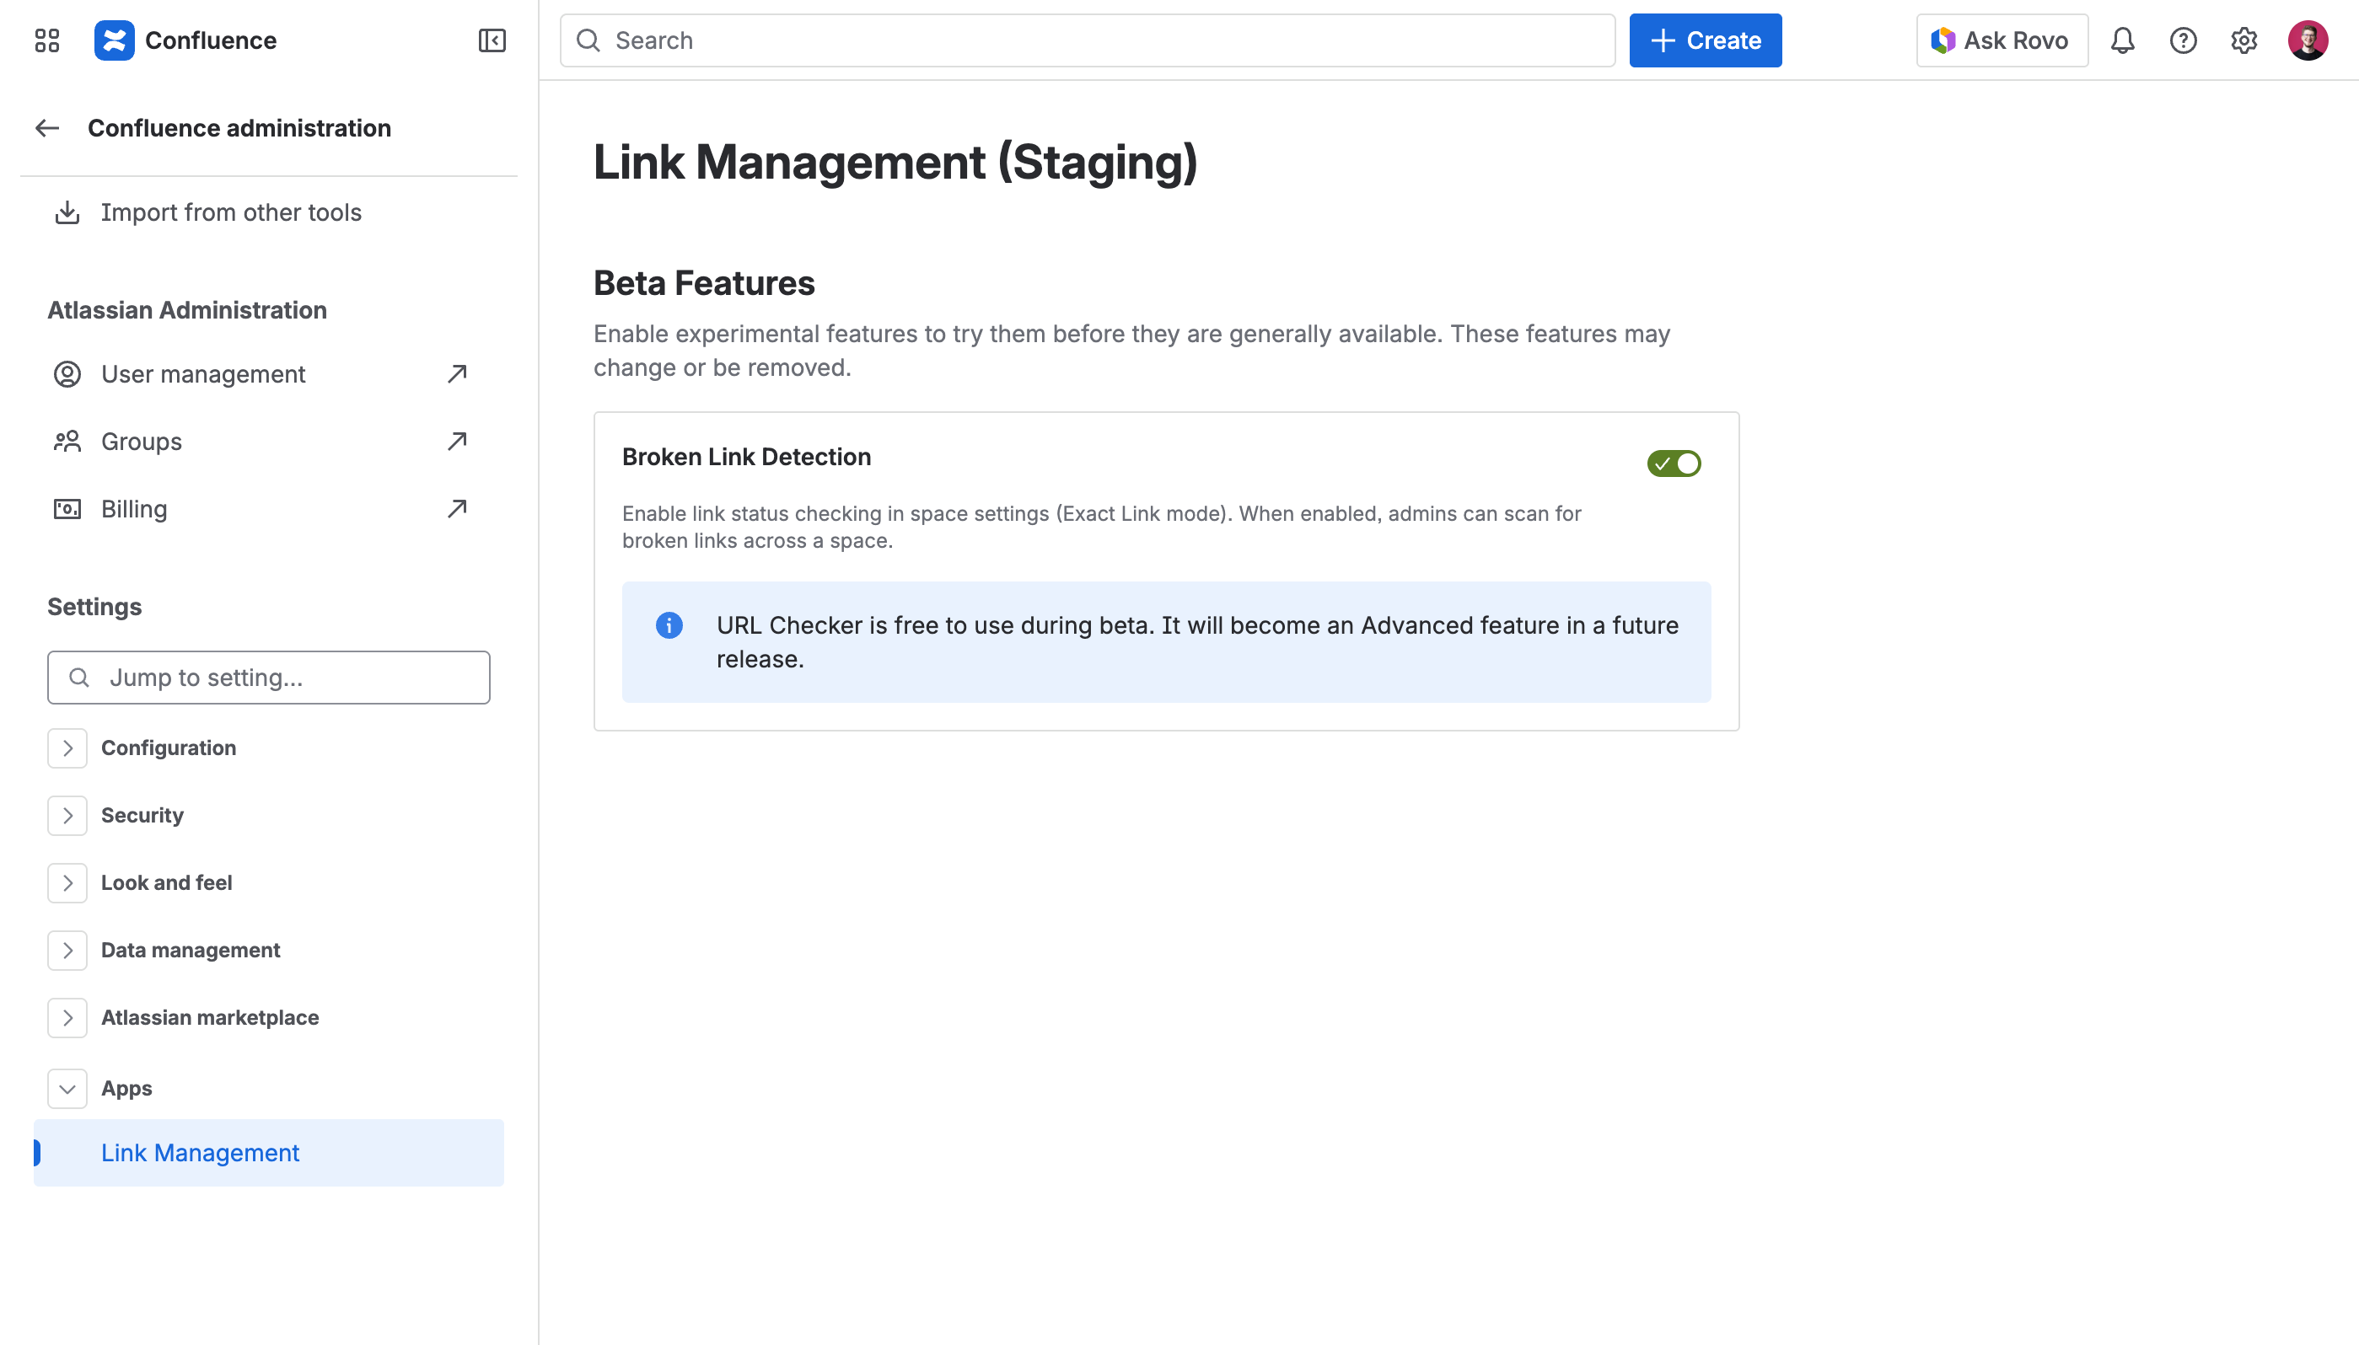The image size is (2359, 1345).
Task: Click the Create button
Action: (x=1705, y=40)
